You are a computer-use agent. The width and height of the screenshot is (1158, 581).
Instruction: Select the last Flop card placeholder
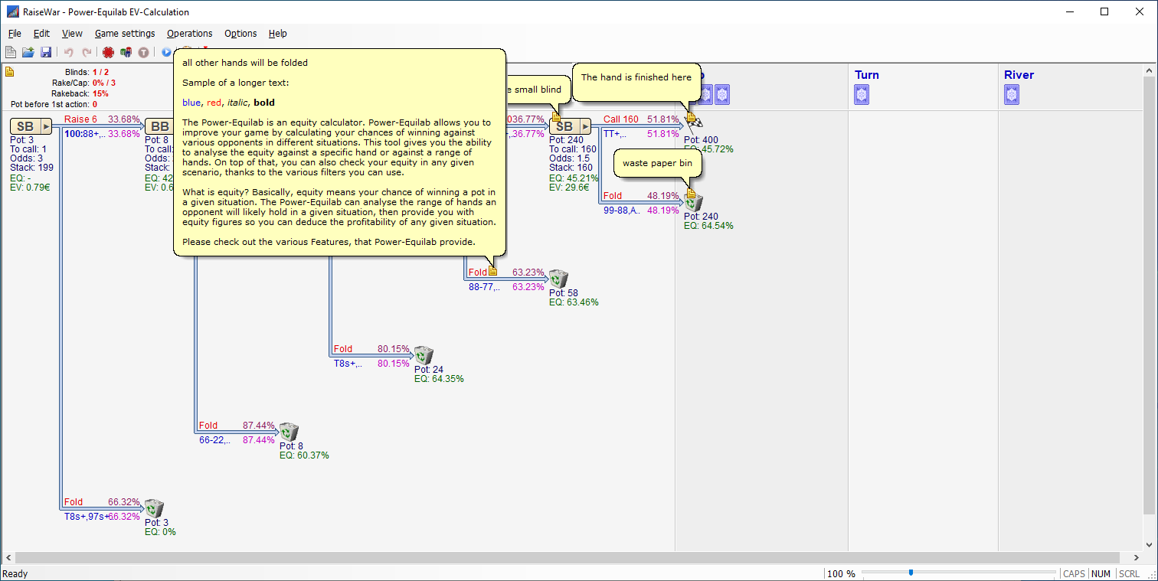(x=722, y=95)
